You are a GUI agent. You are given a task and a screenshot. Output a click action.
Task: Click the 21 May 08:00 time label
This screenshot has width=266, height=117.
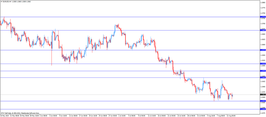tap(15, 116)
